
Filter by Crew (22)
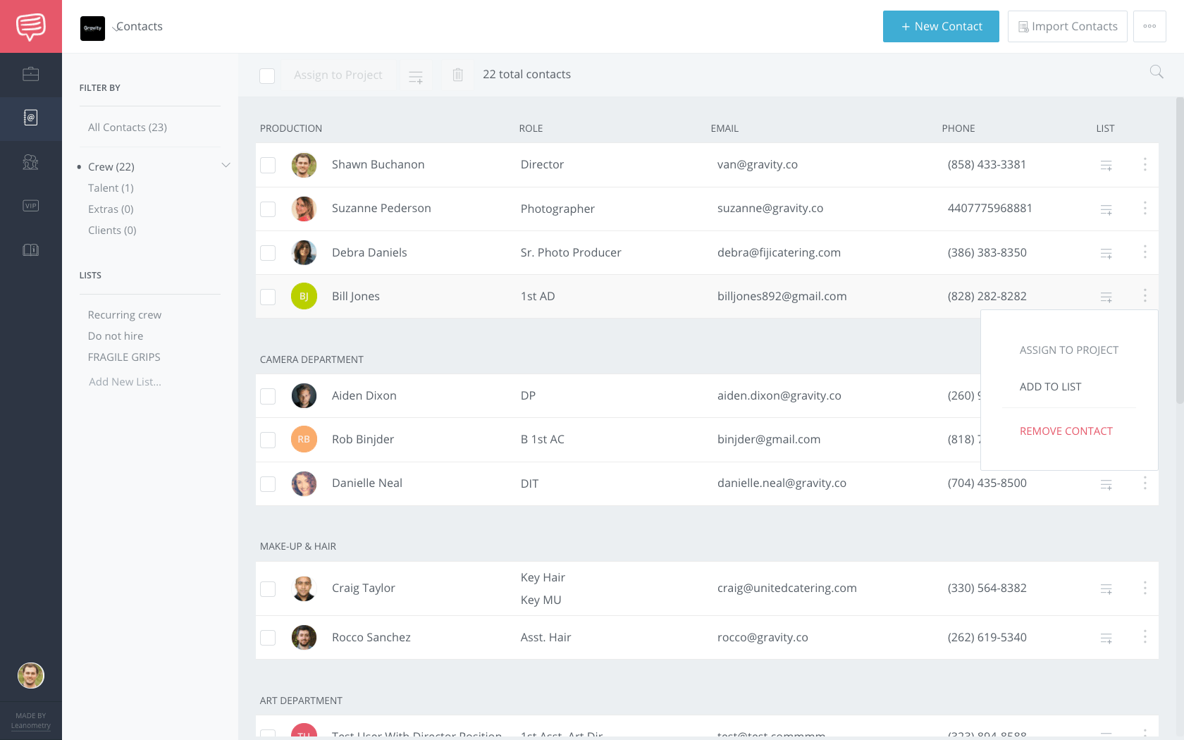point(111,167)
